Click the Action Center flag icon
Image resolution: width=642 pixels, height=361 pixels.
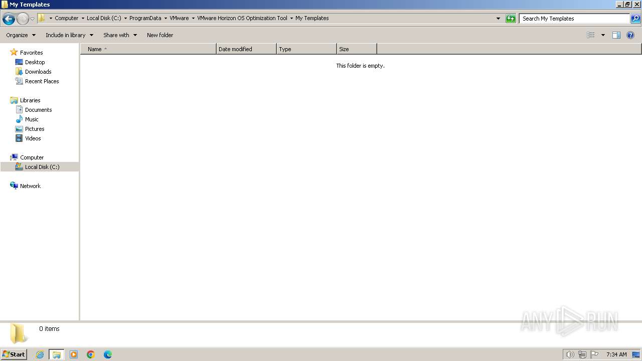click(594, 354)
